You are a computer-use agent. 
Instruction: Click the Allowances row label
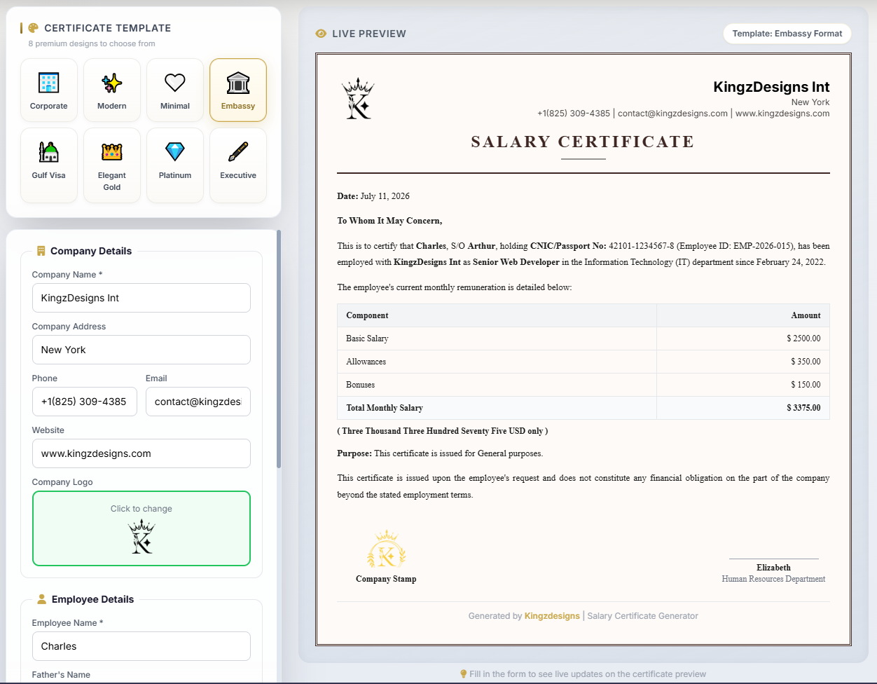(366, 362)
